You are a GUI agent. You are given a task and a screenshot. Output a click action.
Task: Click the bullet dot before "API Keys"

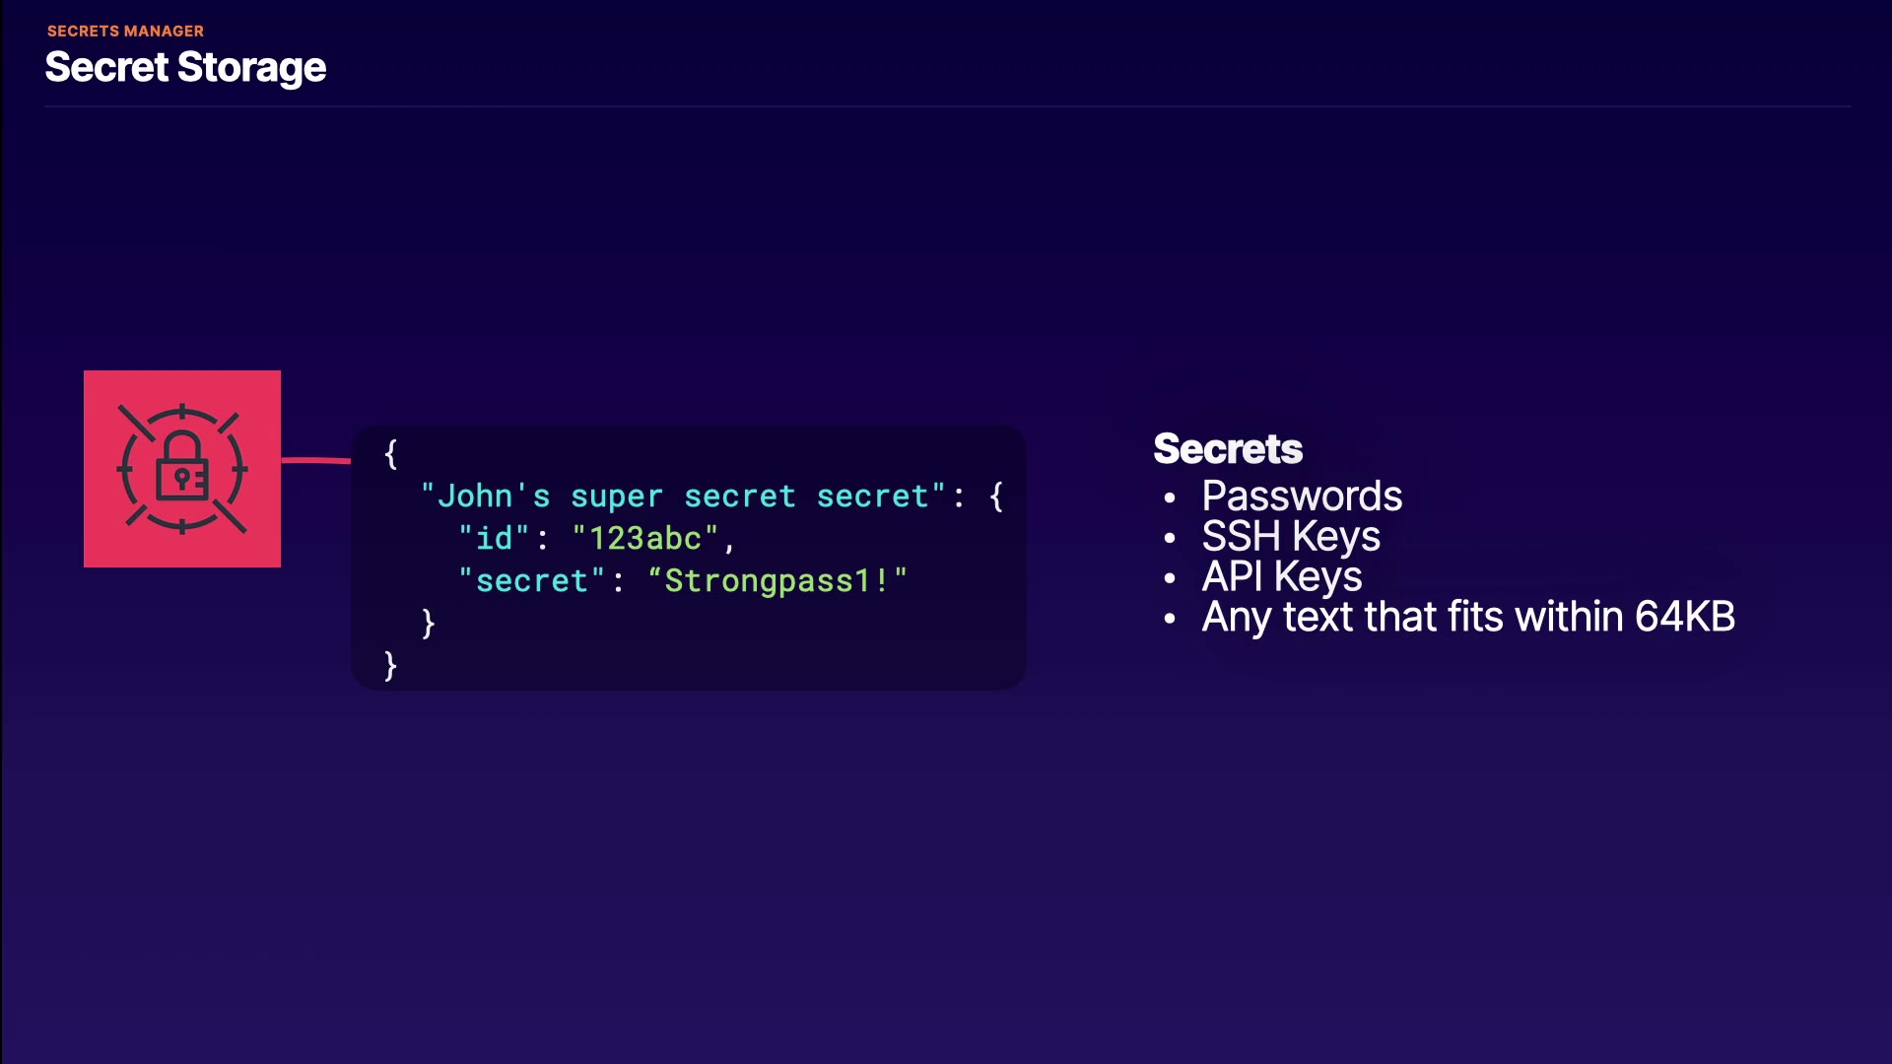[x=1170, y=579]
